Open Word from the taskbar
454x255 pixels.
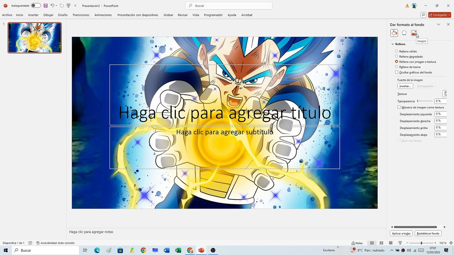pyautogui.click(x=167, y=250)
